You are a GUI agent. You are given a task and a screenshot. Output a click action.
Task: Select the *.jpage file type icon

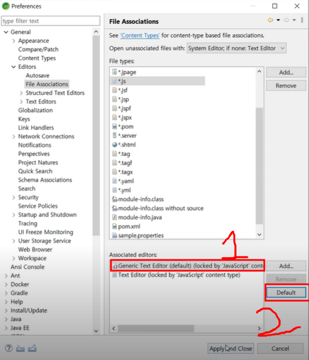(x=114, y=72)
